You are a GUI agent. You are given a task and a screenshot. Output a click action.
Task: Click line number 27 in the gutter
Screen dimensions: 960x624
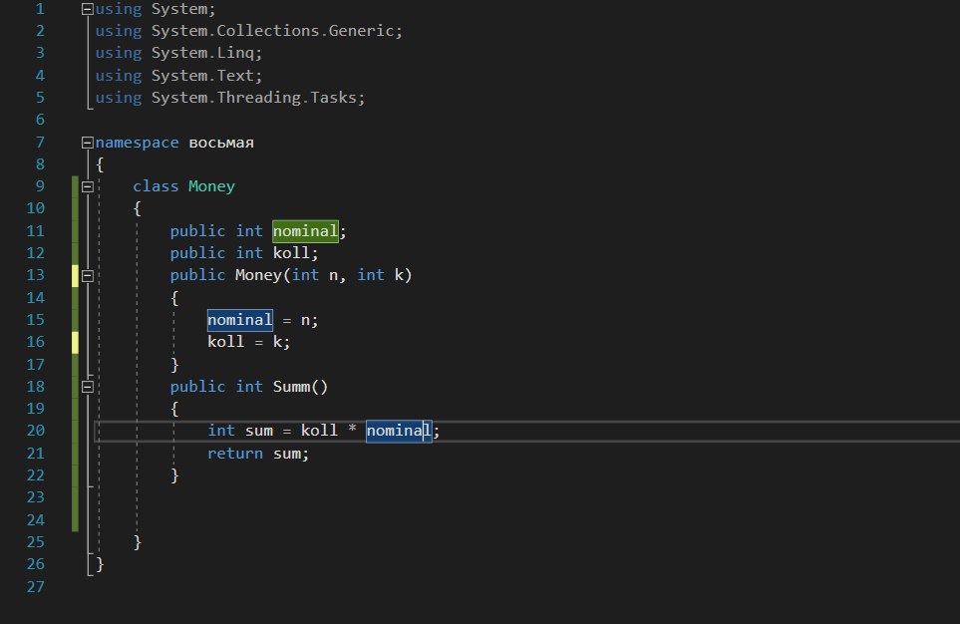(36, 587)
